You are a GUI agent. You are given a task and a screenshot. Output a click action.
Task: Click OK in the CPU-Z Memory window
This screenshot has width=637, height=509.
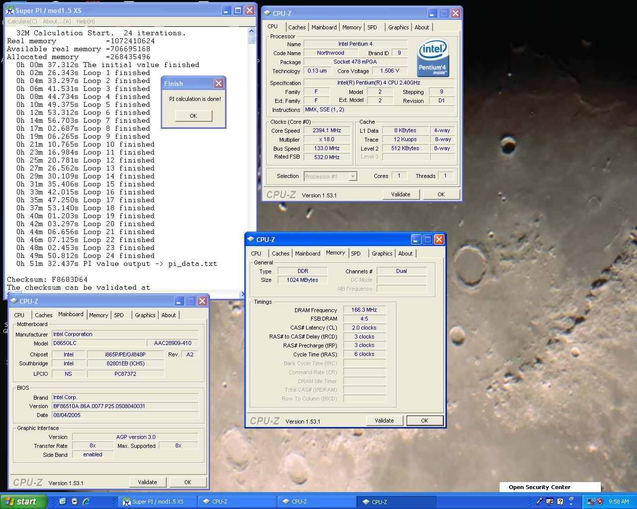[425, 421]
